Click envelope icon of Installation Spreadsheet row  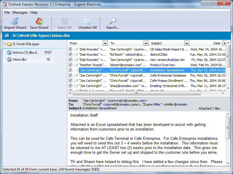[76, 70]
